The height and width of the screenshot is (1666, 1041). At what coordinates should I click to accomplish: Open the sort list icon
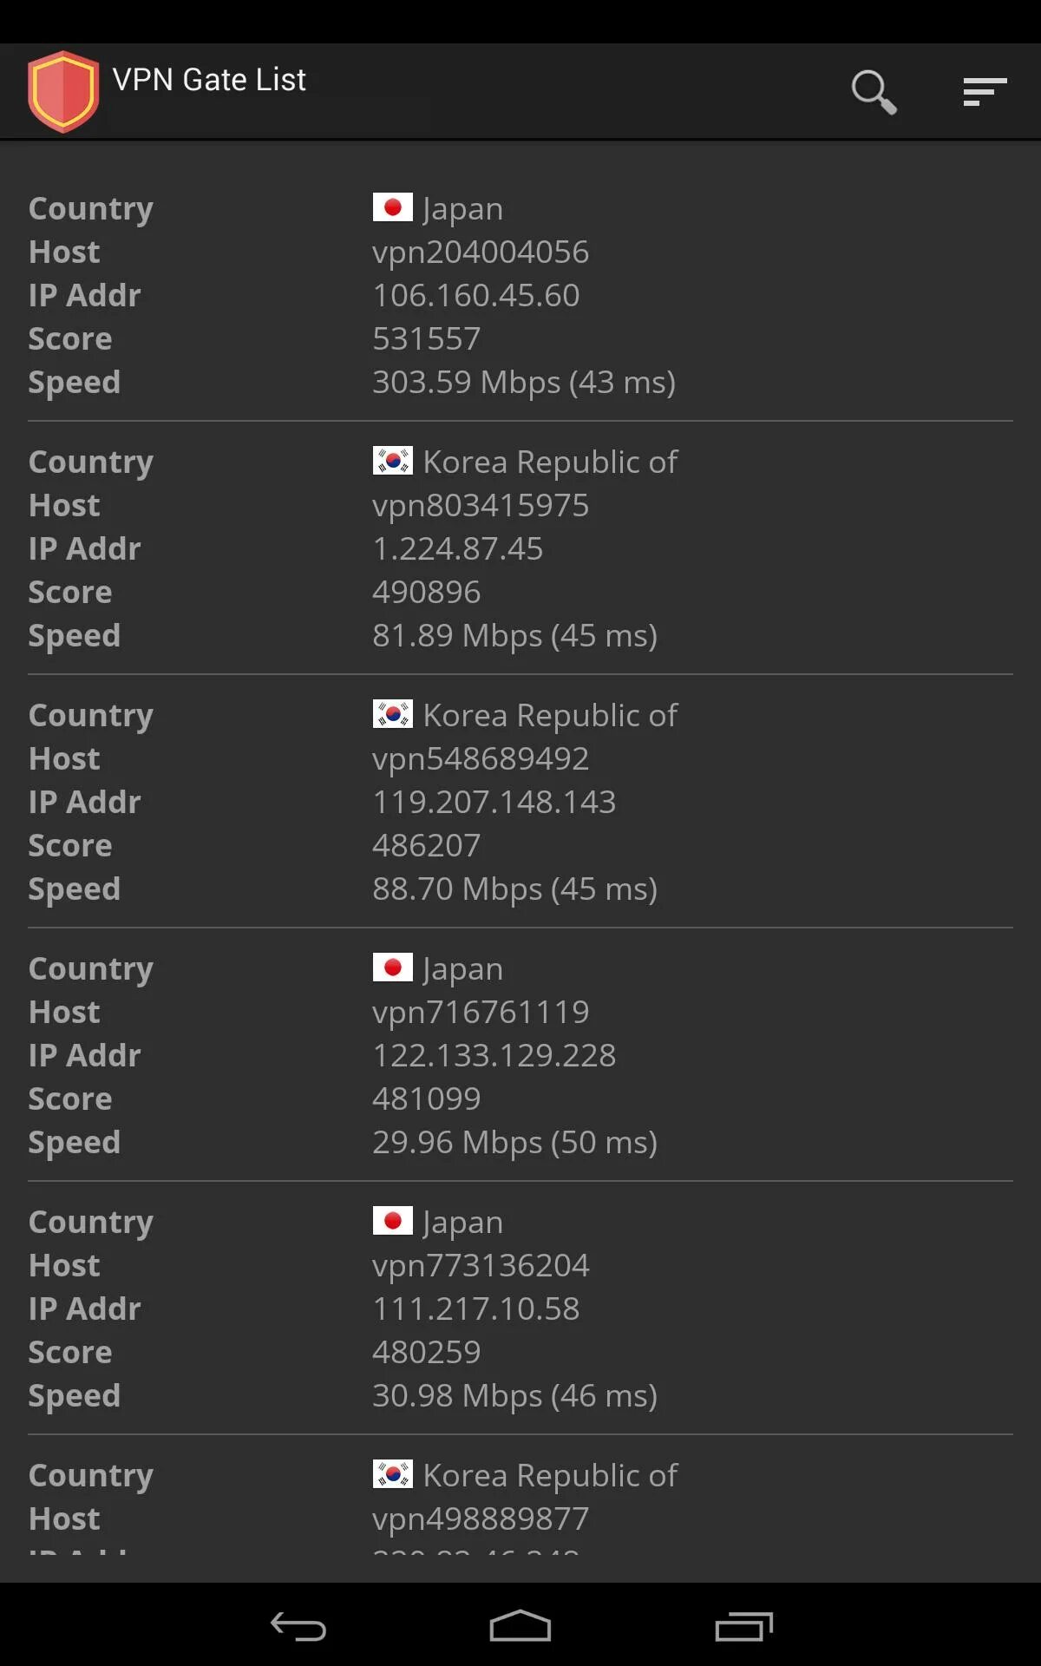pos(985,91)
